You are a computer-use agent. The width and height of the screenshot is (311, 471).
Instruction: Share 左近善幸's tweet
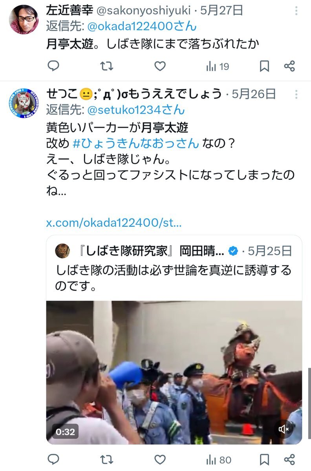[x=289, y=66]
